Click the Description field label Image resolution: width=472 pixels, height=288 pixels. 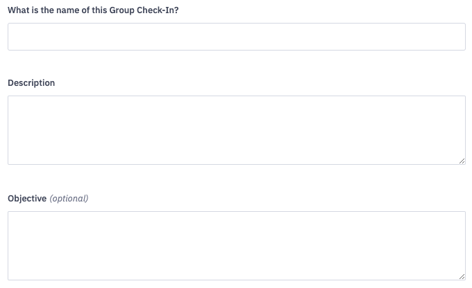click(31, 83)
